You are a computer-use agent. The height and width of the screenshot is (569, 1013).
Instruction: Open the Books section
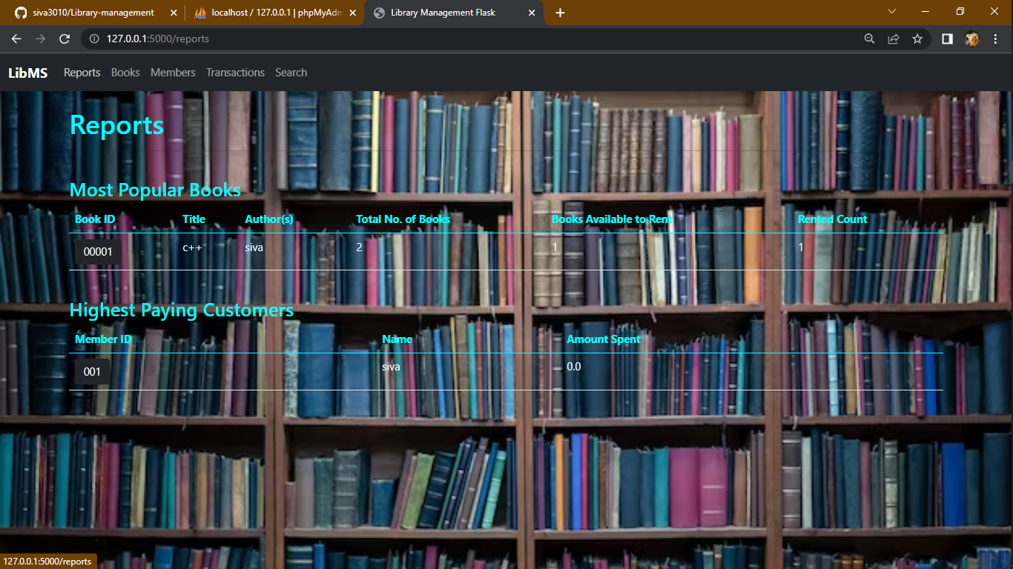[x=125, y=72]
